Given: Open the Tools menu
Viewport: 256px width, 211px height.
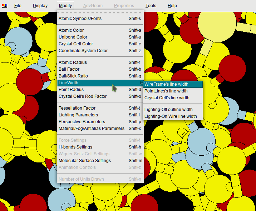Looking at the screenshot, I should (151, 6).
